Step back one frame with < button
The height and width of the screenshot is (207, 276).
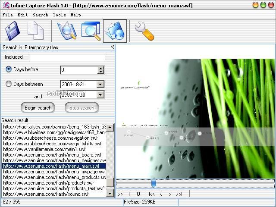[x=161, y=194]
